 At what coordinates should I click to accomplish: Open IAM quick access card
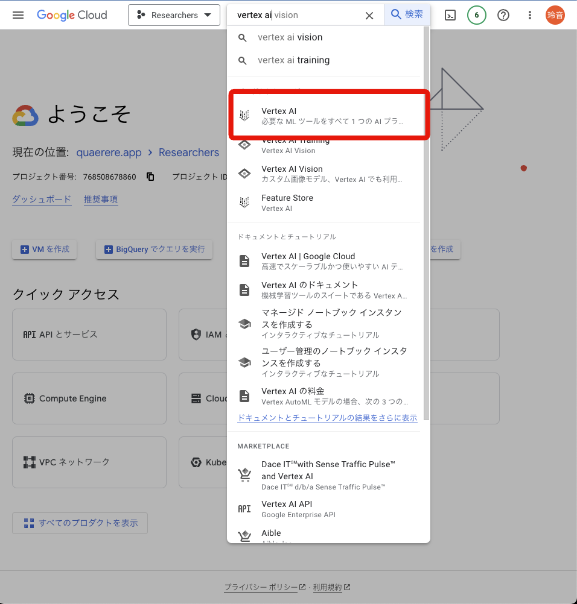(x=203, y=335)
